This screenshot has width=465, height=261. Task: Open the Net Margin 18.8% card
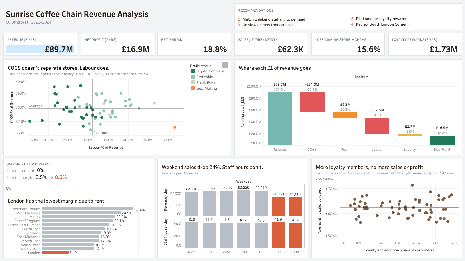click(194, 44)
